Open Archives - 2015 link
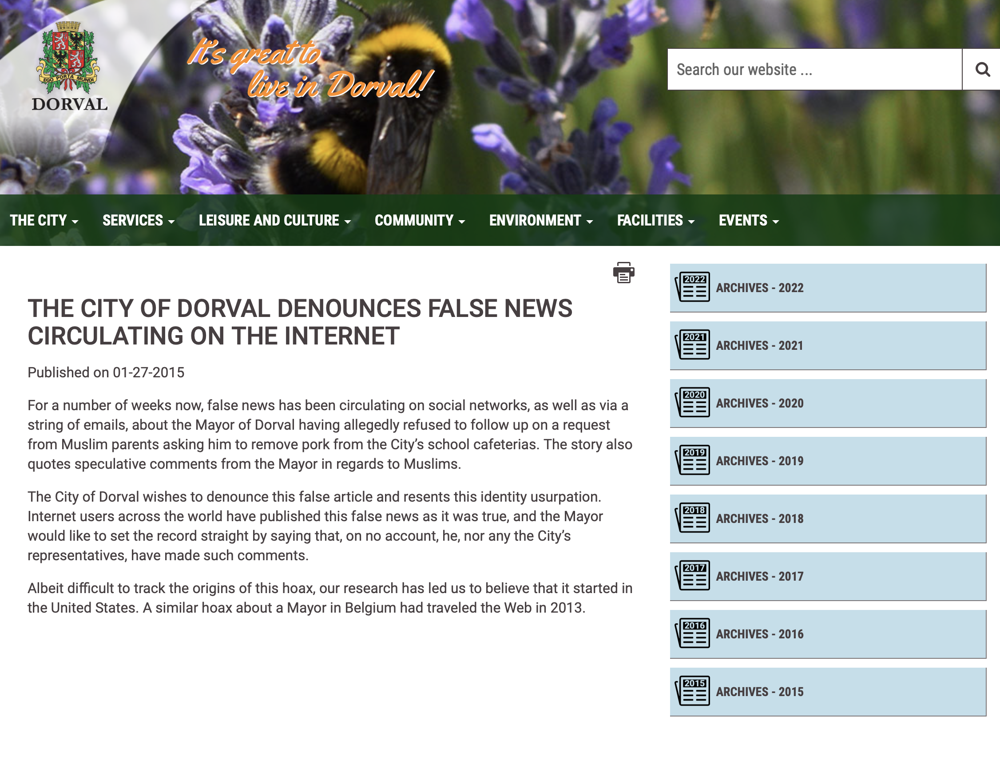Image resolution: width=1000 pixels, height=760 pixels. click(828, 692)
